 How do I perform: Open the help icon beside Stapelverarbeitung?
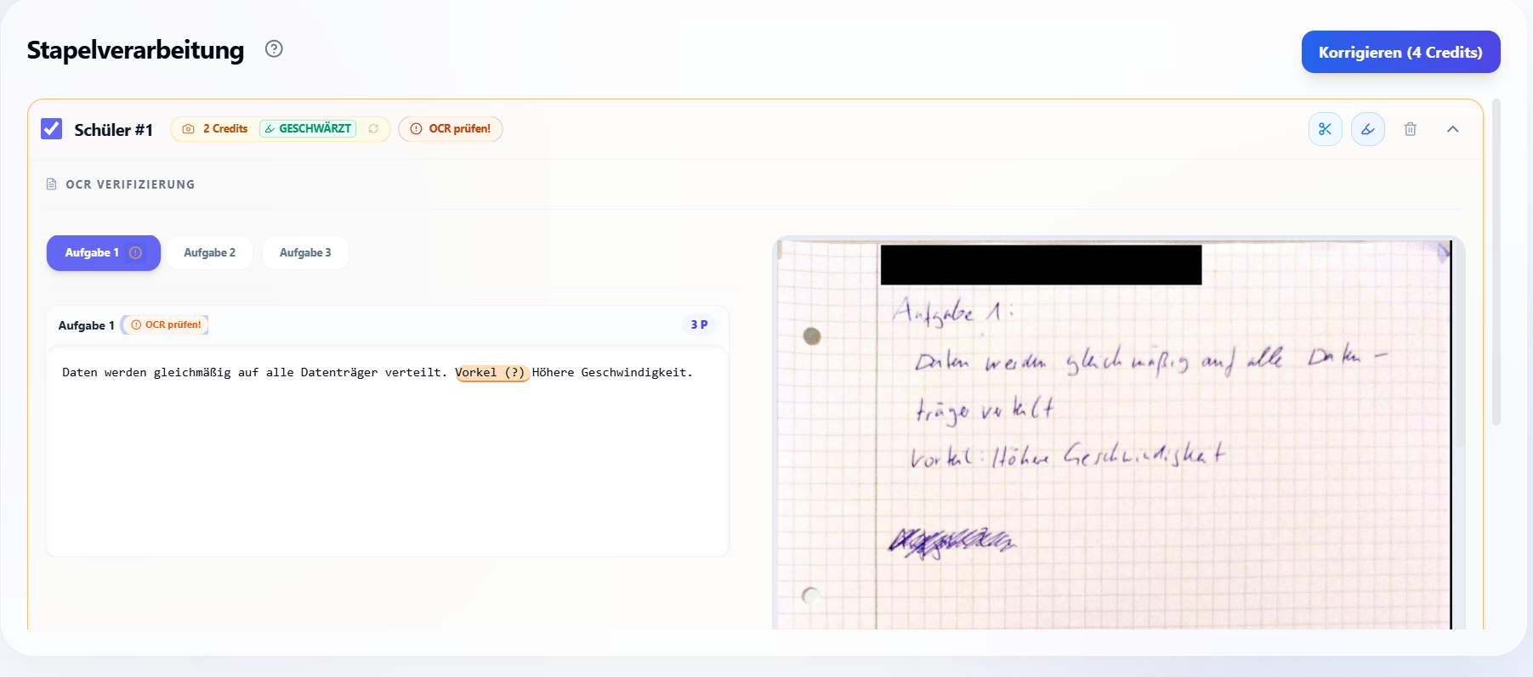point(274,49)
